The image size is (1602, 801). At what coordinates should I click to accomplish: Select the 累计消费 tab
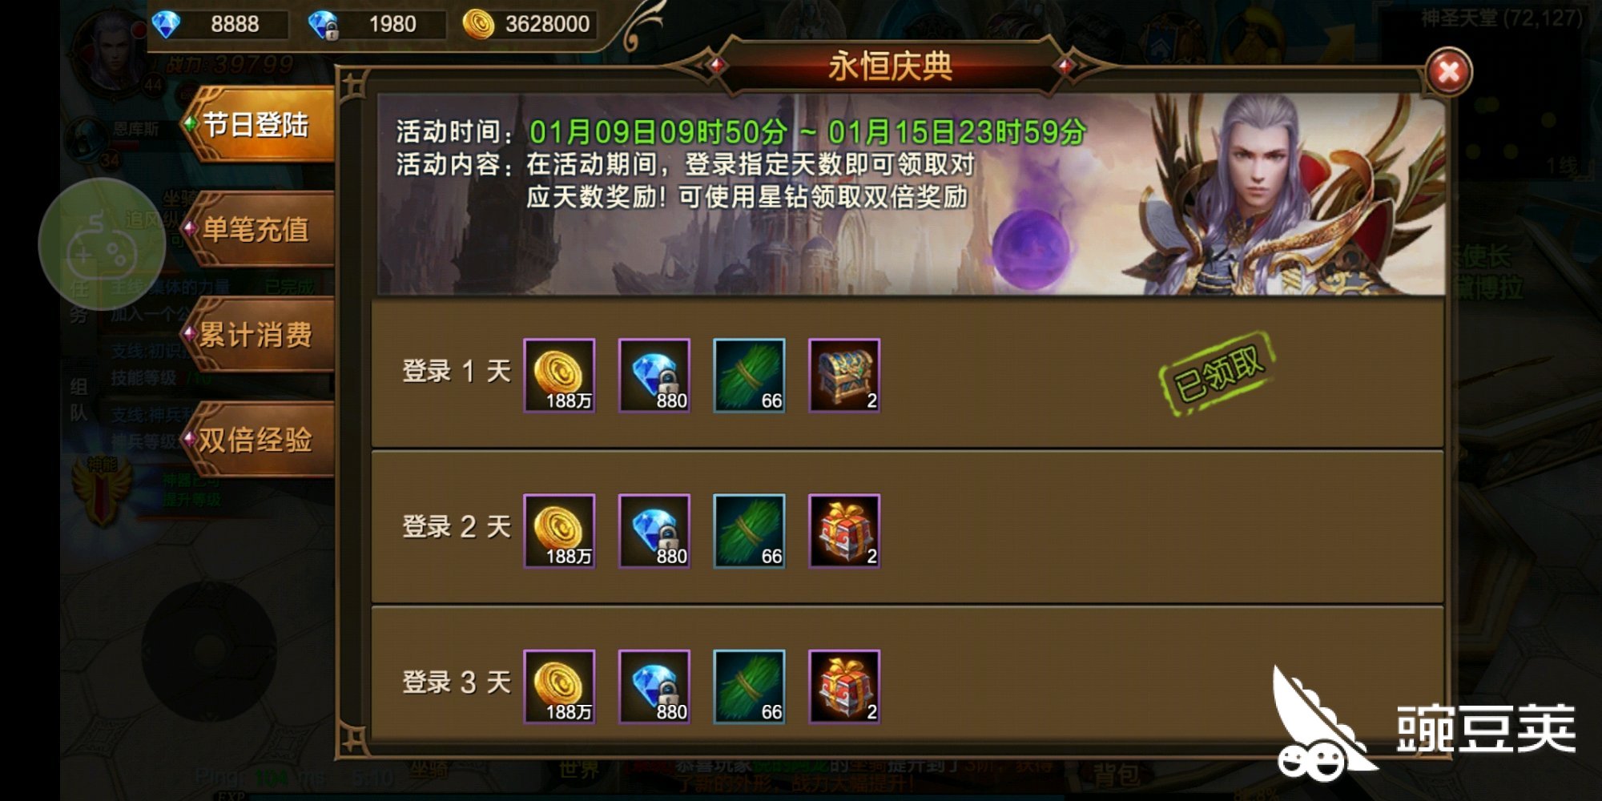click(x=256, y=335)
